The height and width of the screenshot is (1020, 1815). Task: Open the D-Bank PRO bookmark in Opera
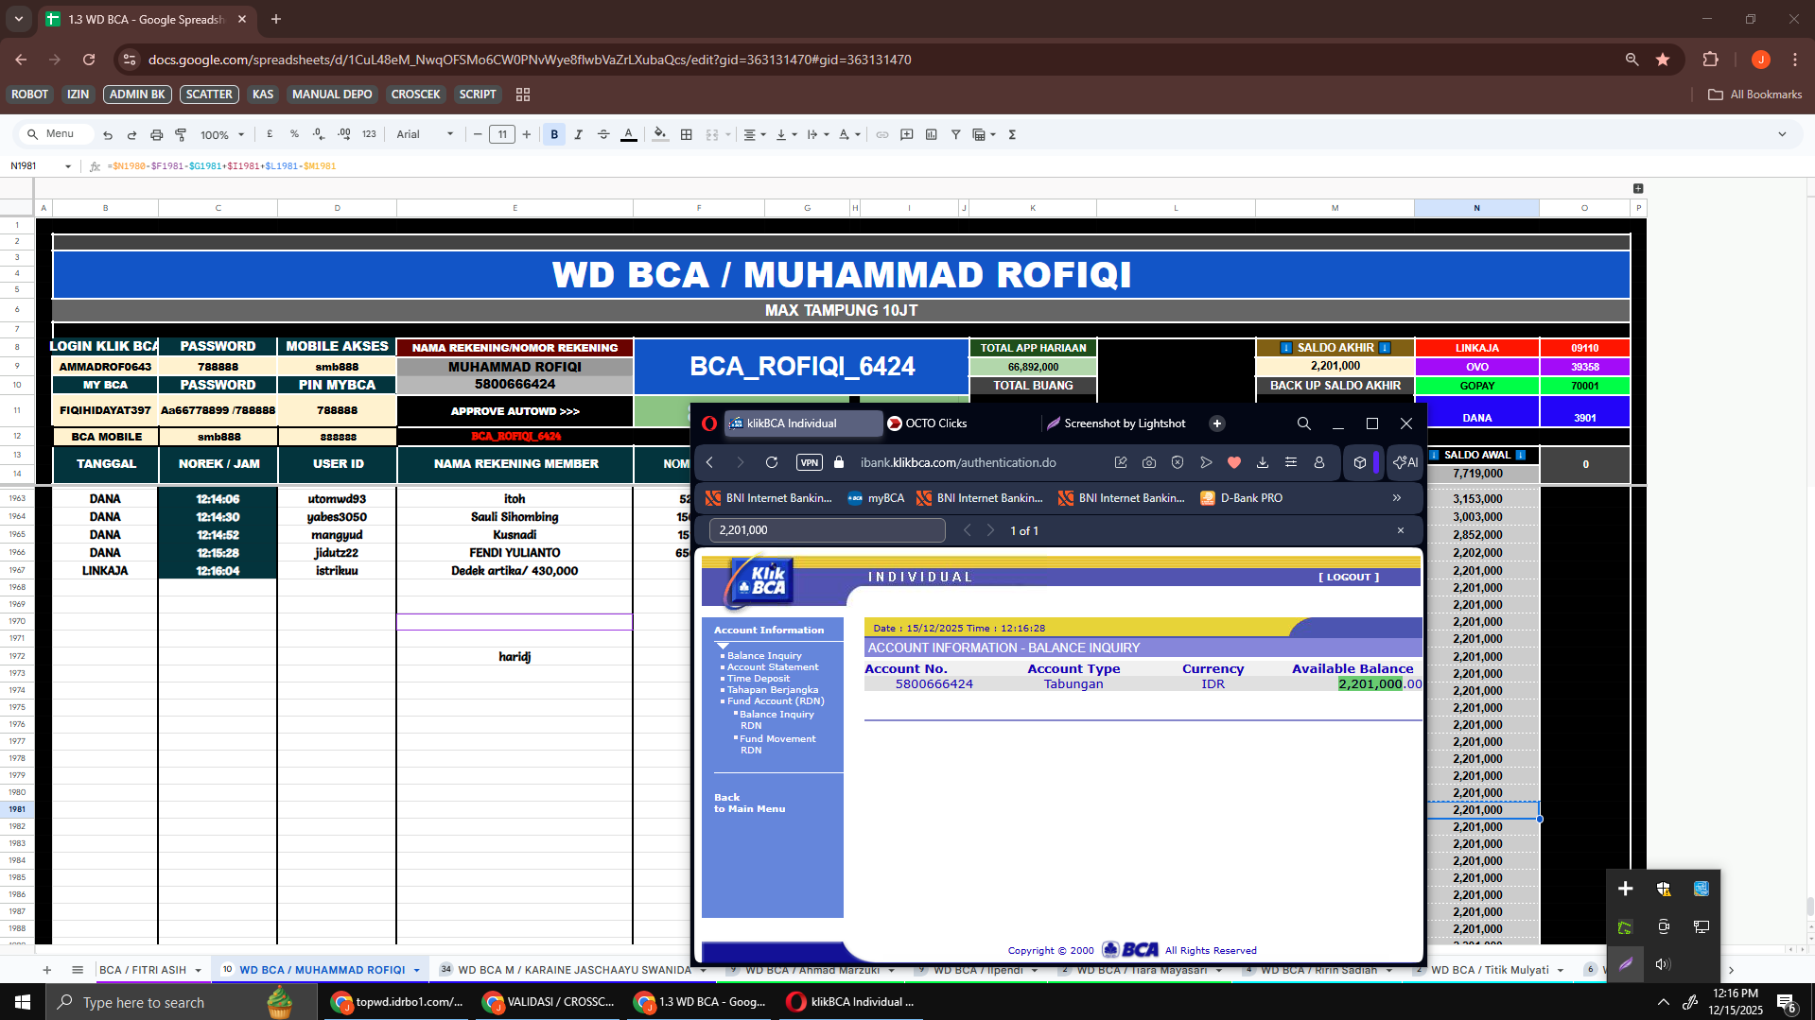pyautogui.click(x=1242, y=498)
